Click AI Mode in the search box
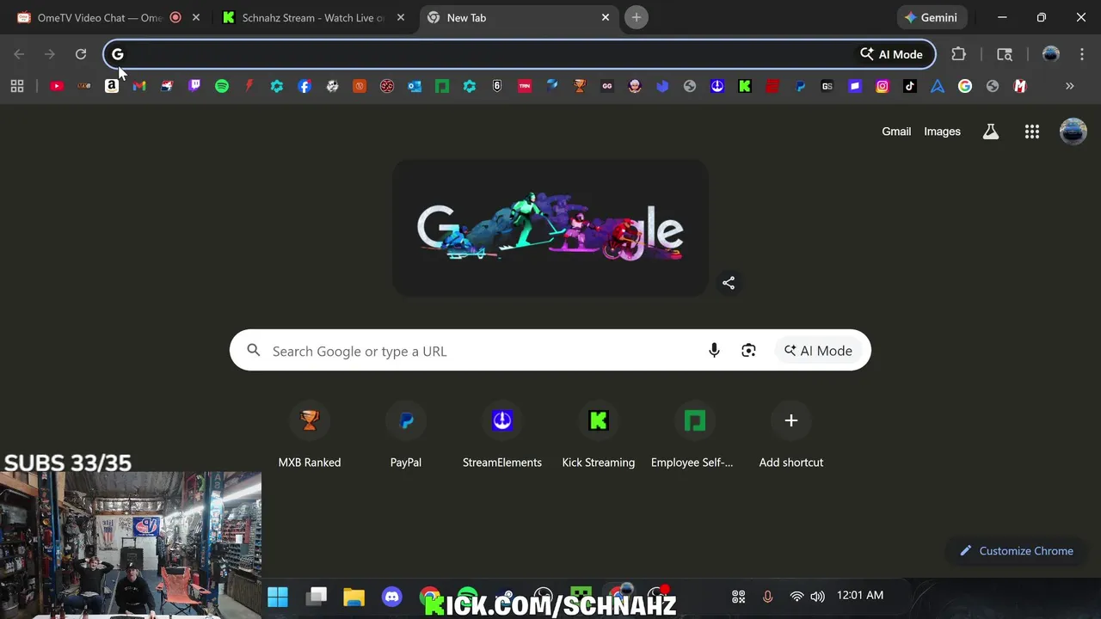 pyautogui.click(x=818, y=351)
